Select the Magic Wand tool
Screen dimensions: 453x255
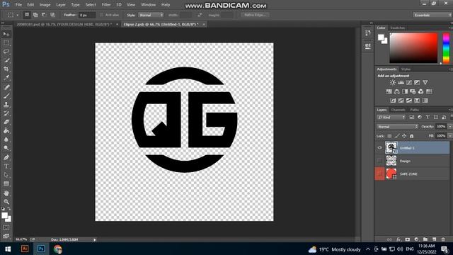click(6, 60)
